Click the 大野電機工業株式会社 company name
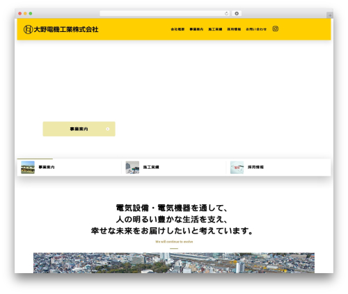The width and height of the screenshot is (348, 294). [x=66, y=29]
